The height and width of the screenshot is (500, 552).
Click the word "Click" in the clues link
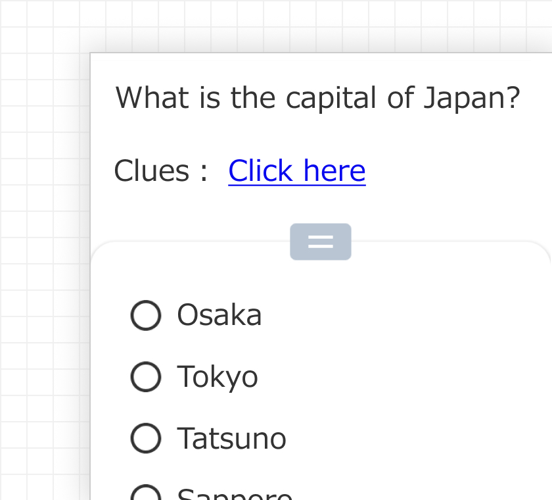pyautogui.click(x=260, y=171)
